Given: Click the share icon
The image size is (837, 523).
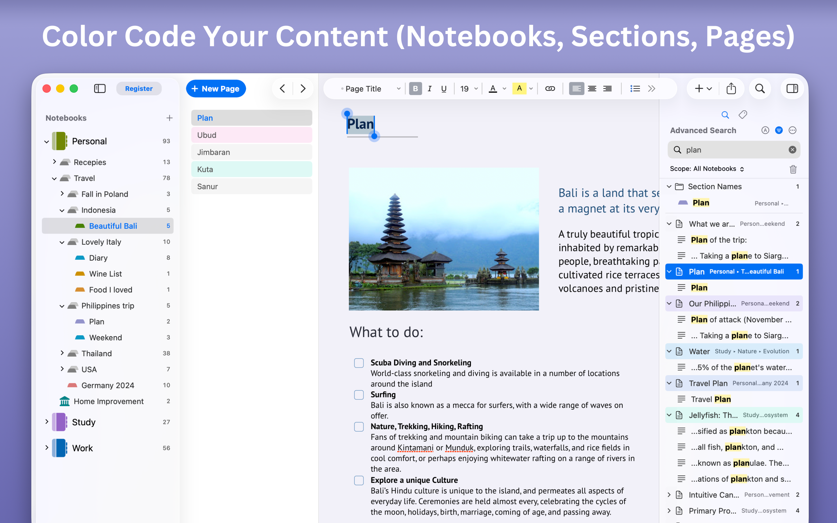Looking at the screenshot, I should click(731, 89).
